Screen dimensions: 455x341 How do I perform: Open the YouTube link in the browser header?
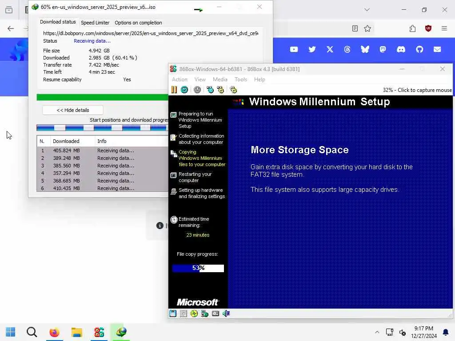[x=294, y=49]
